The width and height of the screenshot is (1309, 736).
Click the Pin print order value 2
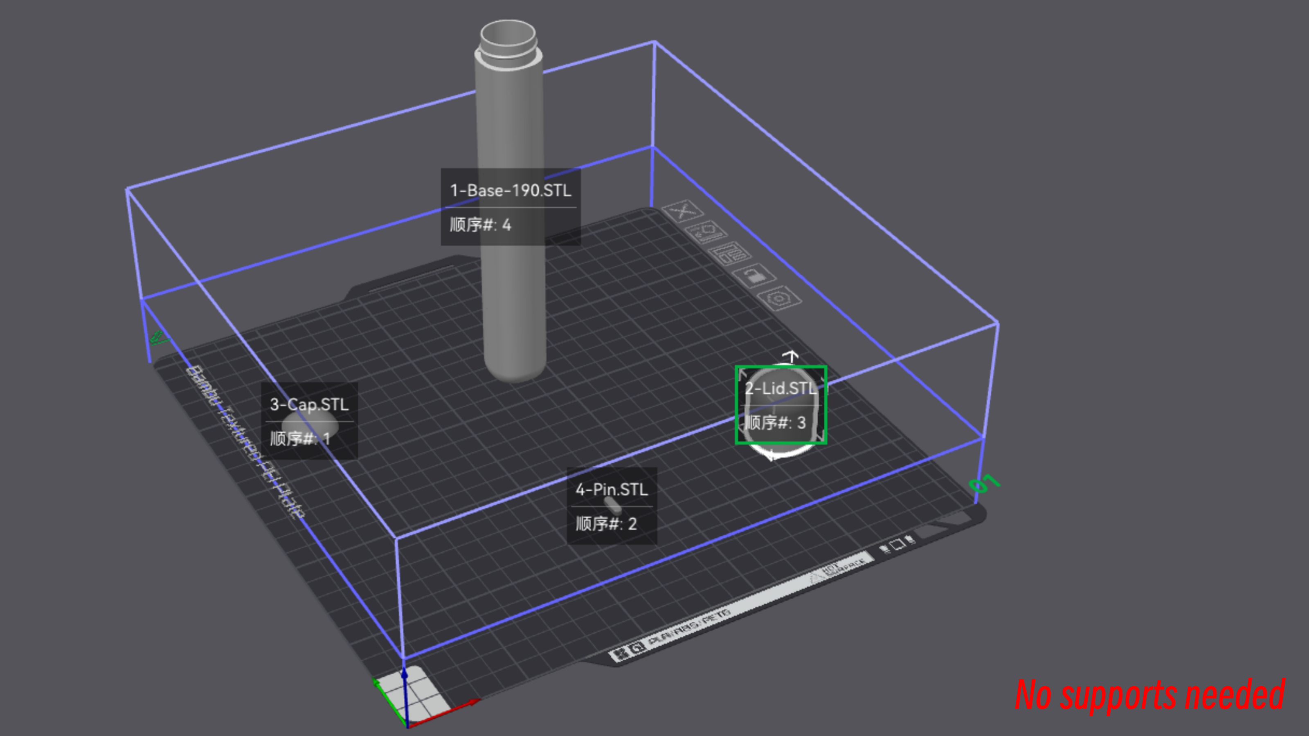point(632,524)
